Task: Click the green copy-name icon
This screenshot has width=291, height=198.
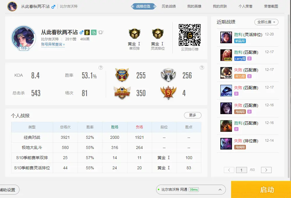Action: 94,33
